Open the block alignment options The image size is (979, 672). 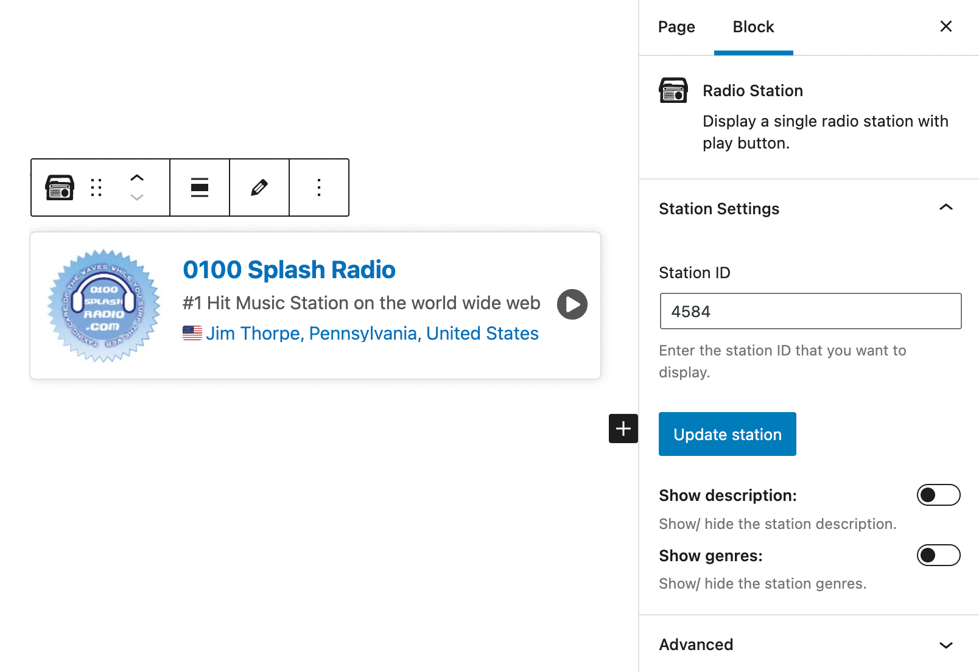coord(200,187)
